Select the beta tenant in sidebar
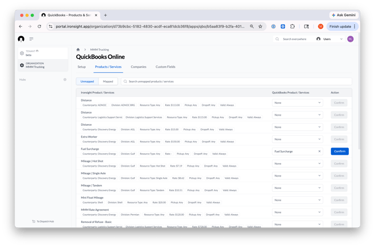Viewport: 375px width, 247px height. (x=43, y=53)
